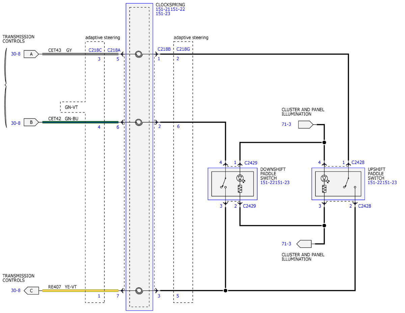Viewport: 405px width, 313px height.
Task: Click the C218B connector label
Action: point(164,49)
